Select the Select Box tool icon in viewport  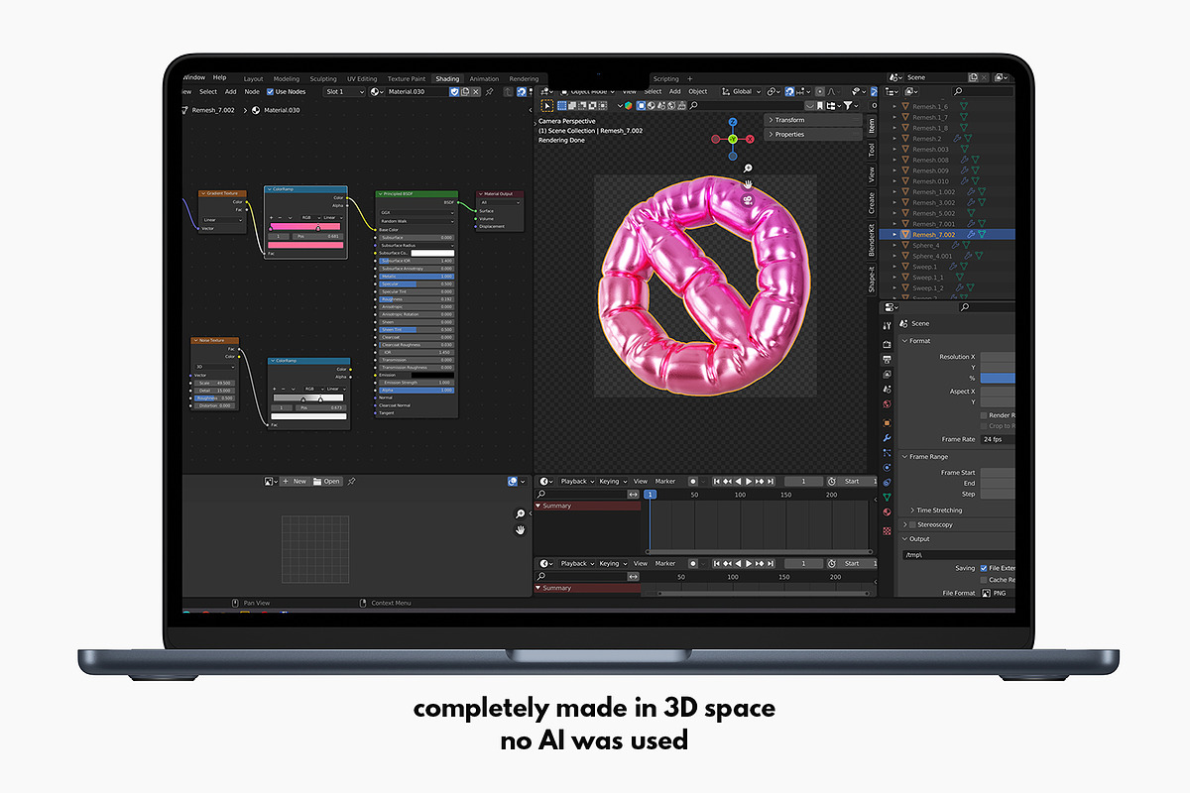[x=547, y=105]
